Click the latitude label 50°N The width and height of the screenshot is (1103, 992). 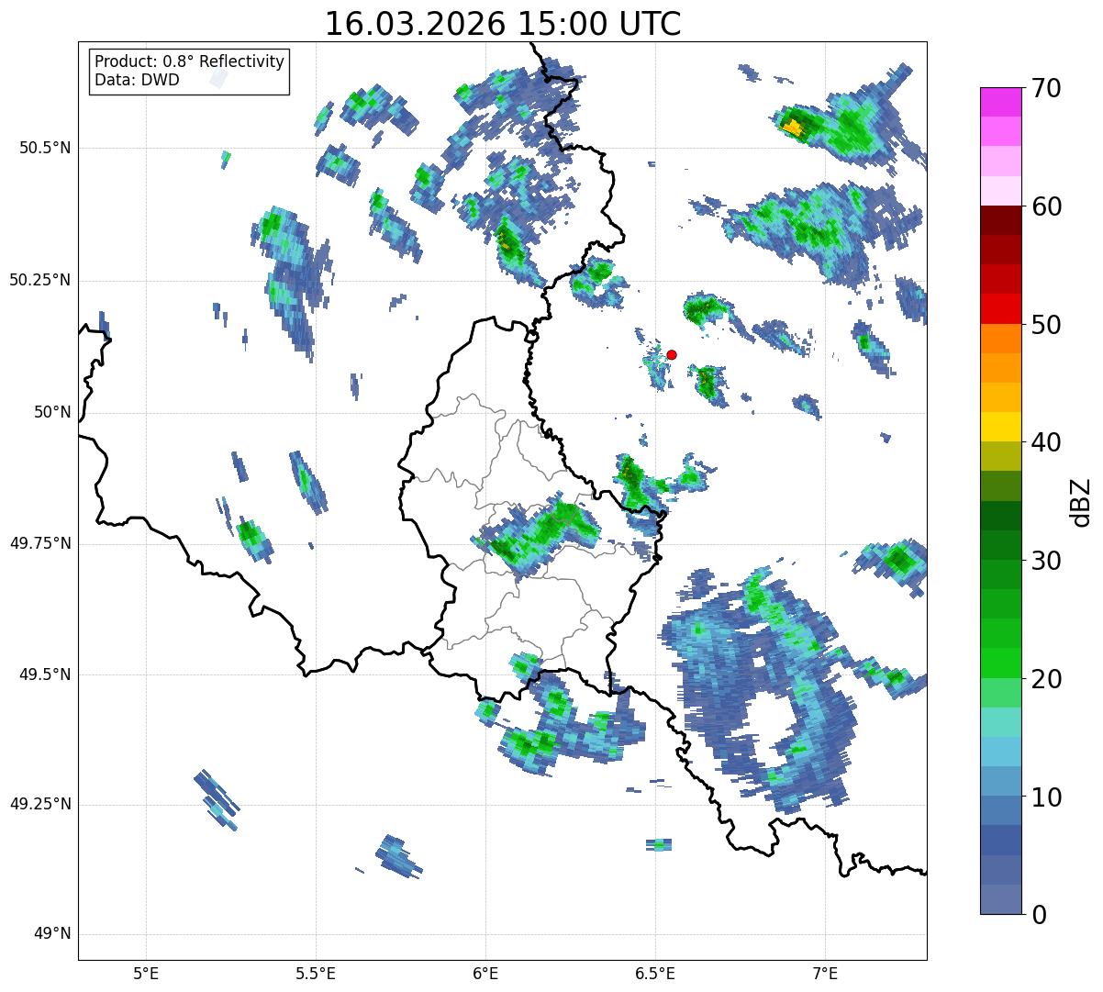(52, 412)
